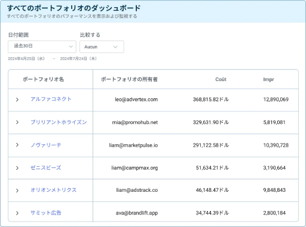This screenshot has width=306, height=227.
Task: Click the dashboard subtitle under the title
Action: (72, 16)
